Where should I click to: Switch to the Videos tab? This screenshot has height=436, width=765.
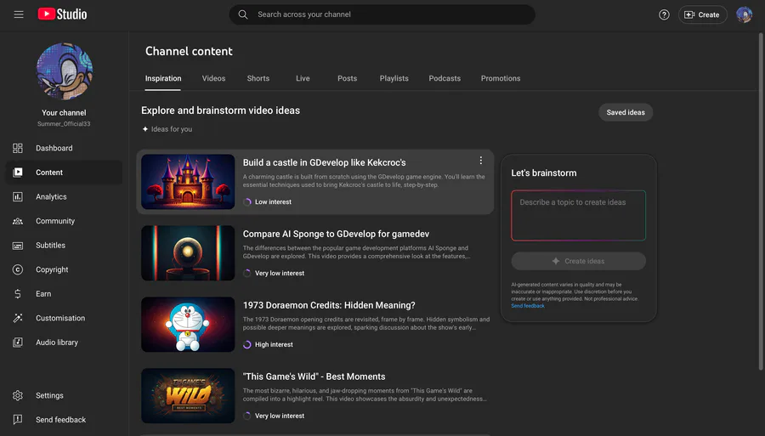213,78
